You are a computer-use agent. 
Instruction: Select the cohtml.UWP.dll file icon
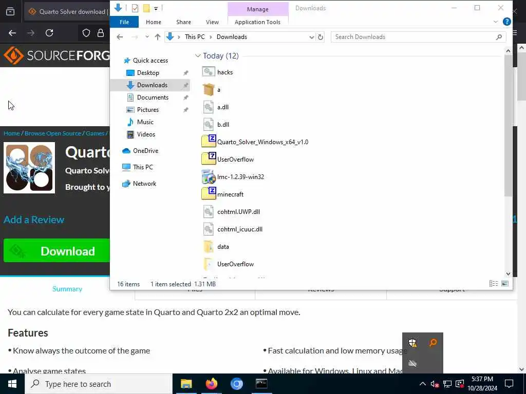209,211
